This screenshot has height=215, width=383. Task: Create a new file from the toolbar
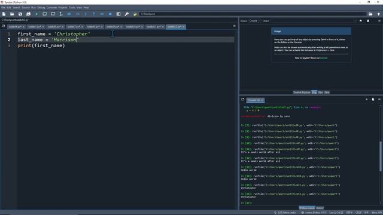(4, 14)
